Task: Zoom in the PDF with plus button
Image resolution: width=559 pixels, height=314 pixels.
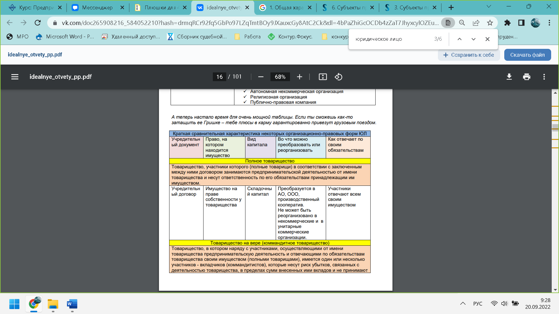Action: (x=300, y=77)
